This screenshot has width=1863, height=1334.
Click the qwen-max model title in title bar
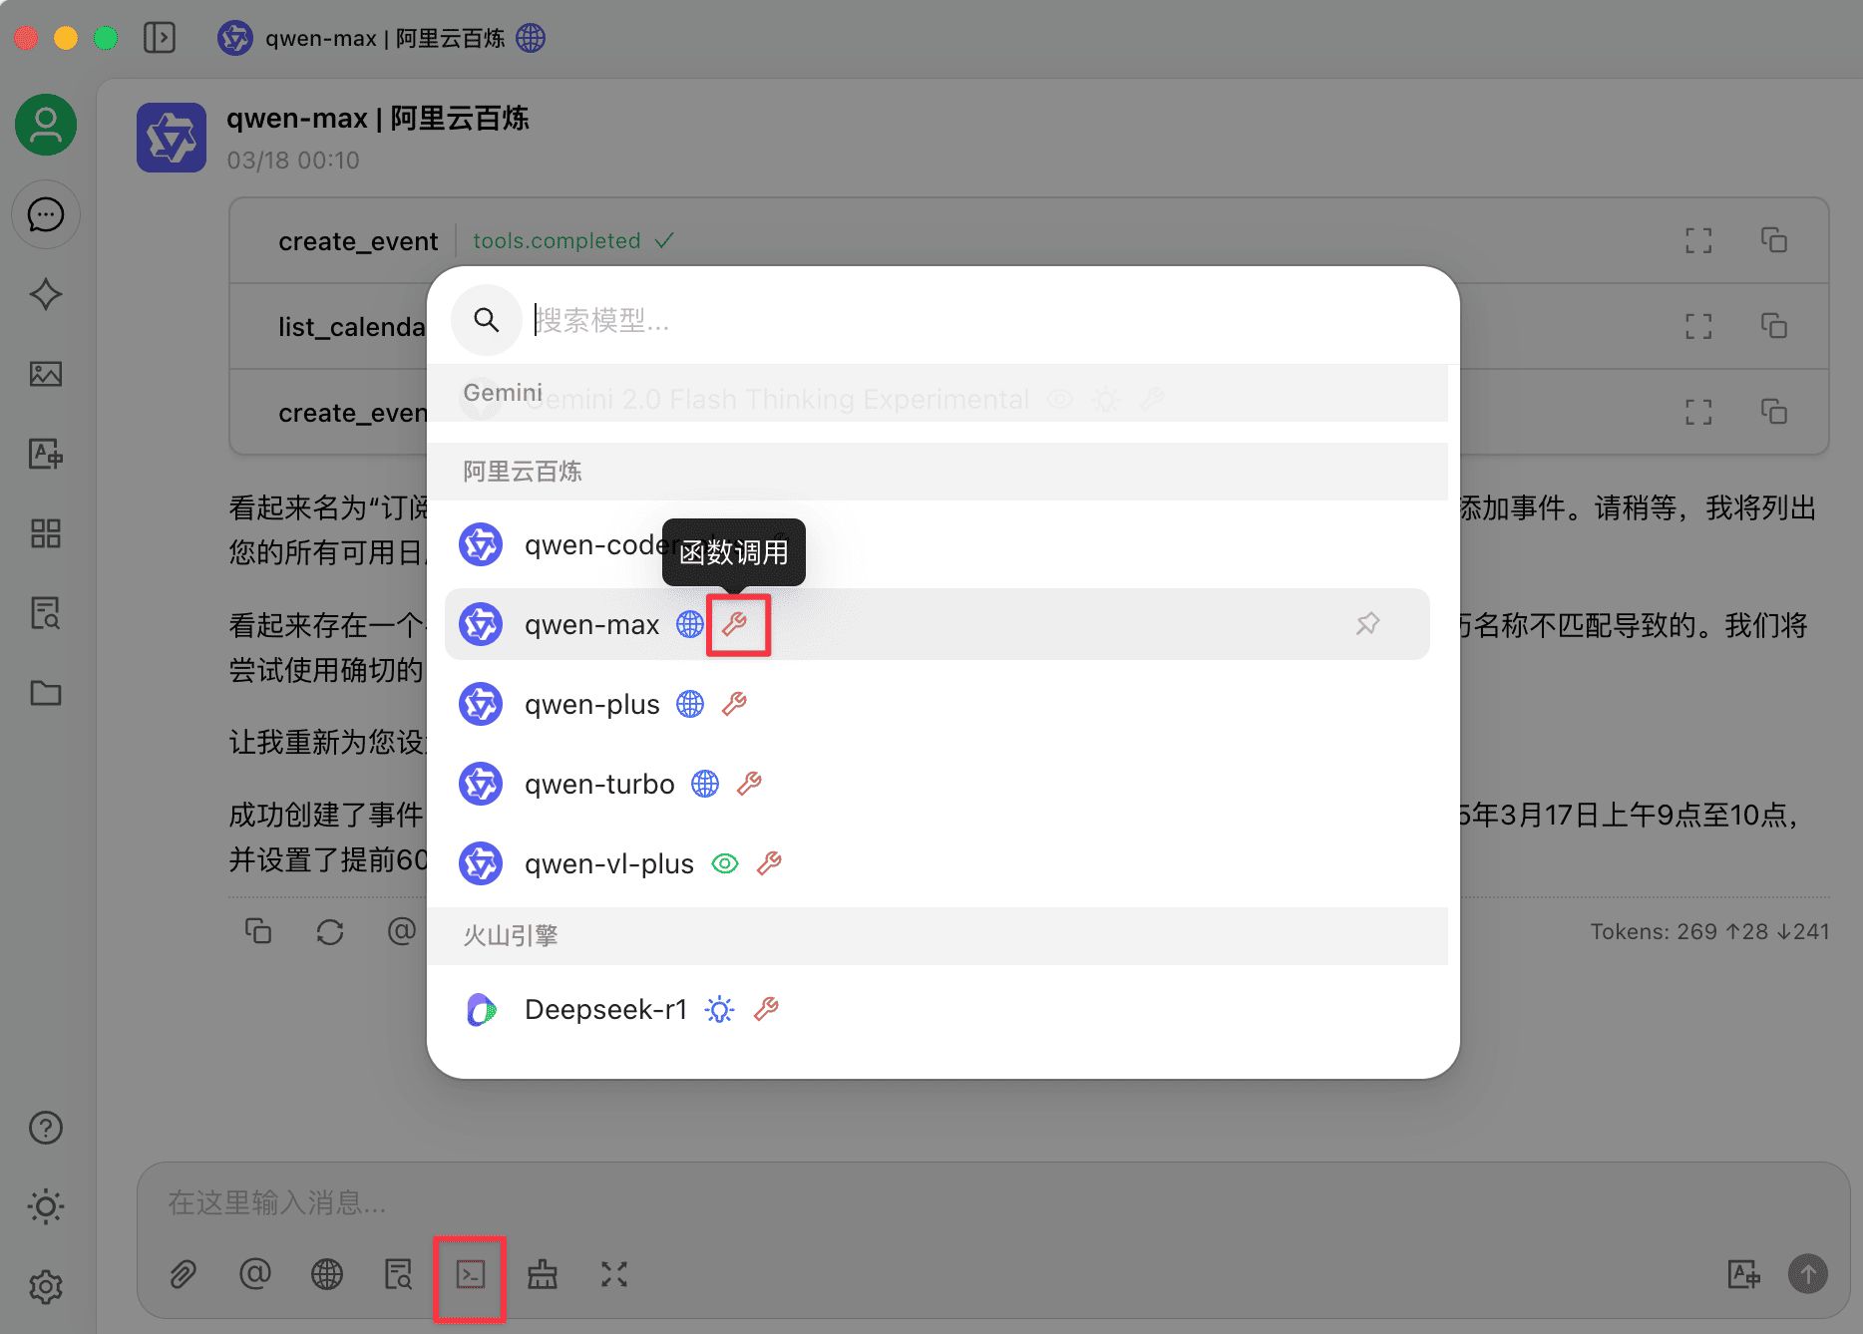[x=385, y=38]
